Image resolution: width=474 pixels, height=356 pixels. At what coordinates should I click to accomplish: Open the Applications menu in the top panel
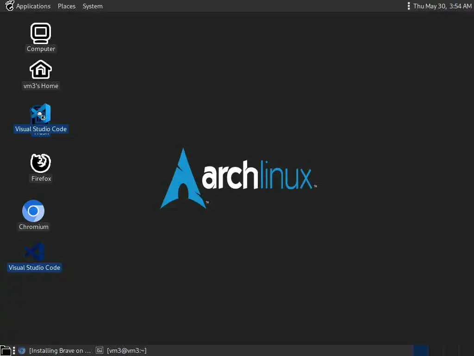(28, 6)
